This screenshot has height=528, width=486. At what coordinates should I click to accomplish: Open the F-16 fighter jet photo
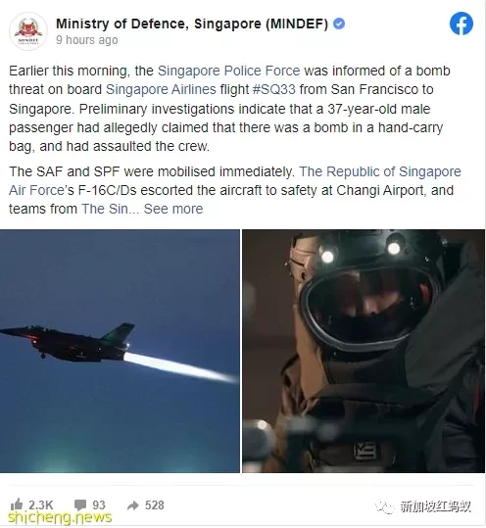pyautogui.click(x=120, y=351)
